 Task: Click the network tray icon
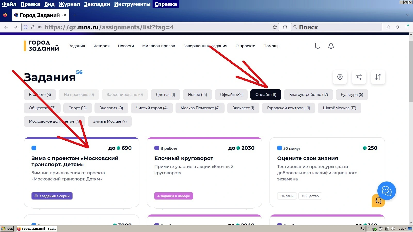coord(387,229)
